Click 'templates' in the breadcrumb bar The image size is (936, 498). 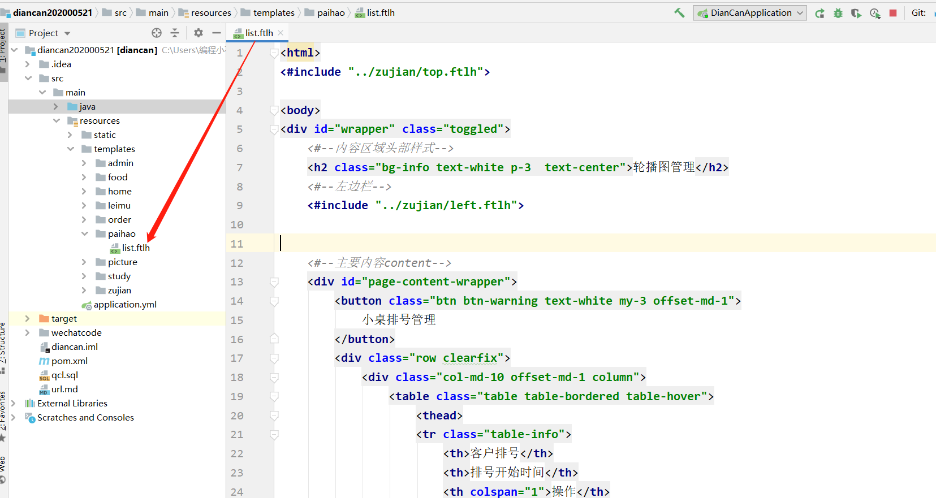(274, 12)
